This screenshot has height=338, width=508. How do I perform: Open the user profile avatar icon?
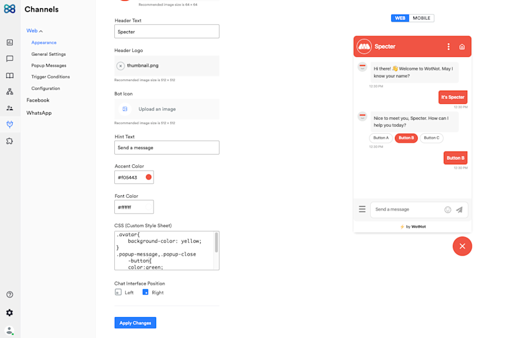tap(10, 330)
